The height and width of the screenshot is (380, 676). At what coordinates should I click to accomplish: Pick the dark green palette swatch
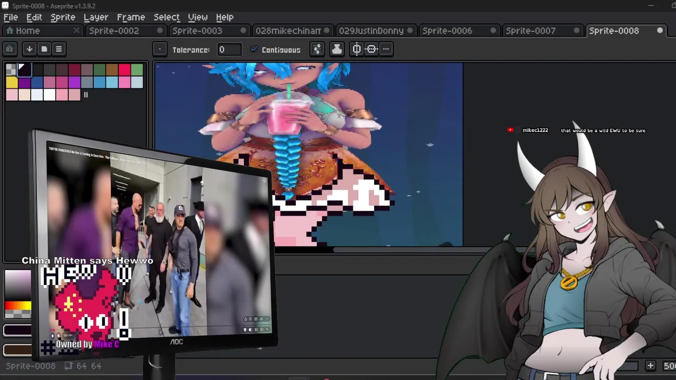click(99, 70)
